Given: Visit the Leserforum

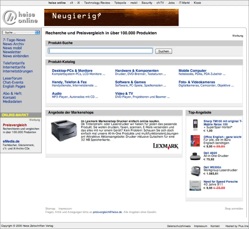Looking at the screenshot, I should click(13, 78).
